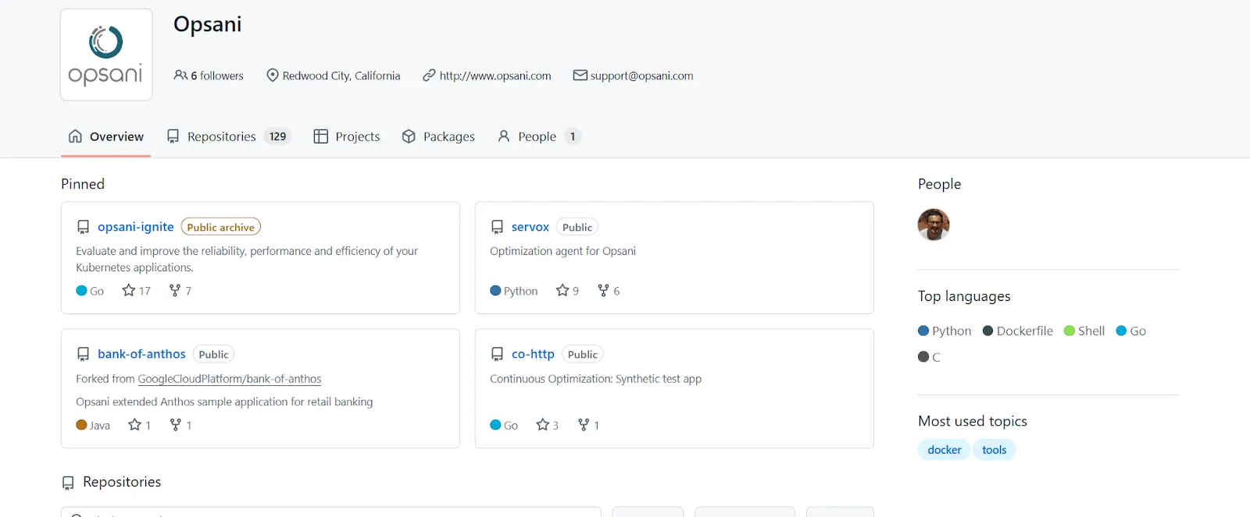Click the Python language dot on servox

[x=495, y=290]
